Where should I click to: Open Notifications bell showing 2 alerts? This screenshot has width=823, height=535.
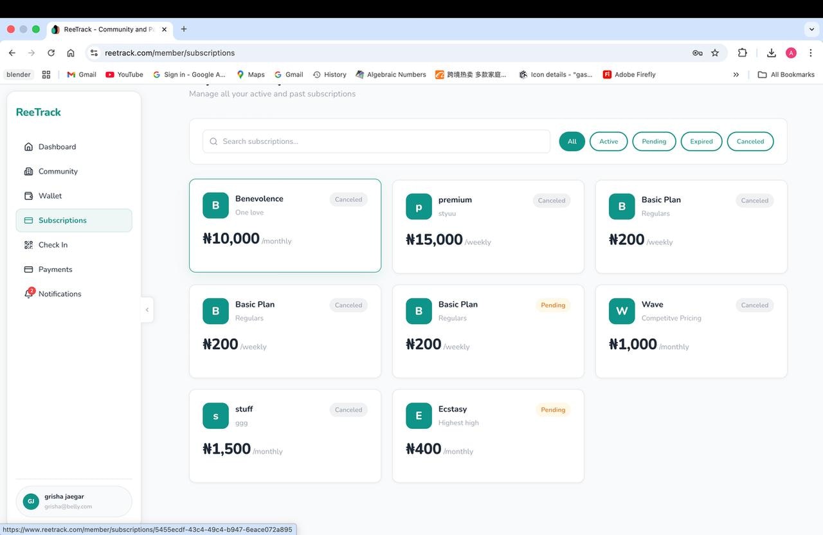[x=28, y=293]
